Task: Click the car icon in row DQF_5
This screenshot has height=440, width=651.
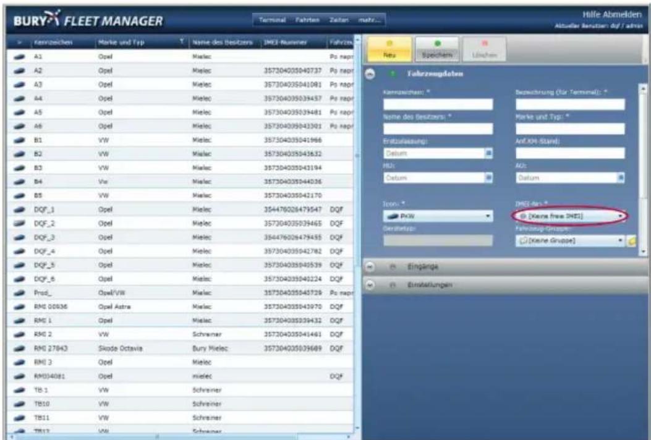Action: point(19,265)
